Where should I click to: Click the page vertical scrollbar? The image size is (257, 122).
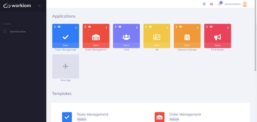tap(255, 36)
